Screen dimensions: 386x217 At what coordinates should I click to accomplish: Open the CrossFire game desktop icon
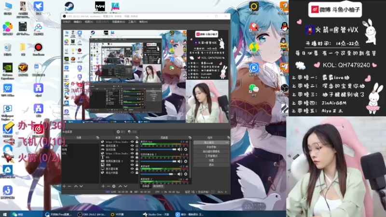[23, 69]
